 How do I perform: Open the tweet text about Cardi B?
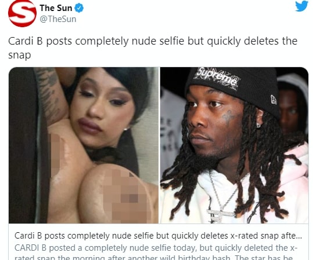pos(153,48)
